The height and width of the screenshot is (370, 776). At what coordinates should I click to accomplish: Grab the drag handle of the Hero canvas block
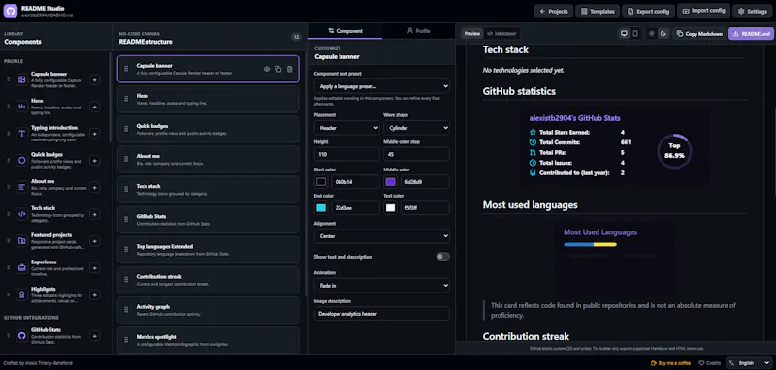pos(126,99)
